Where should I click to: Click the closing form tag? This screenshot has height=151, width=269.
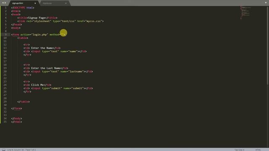tap(17, 108)
